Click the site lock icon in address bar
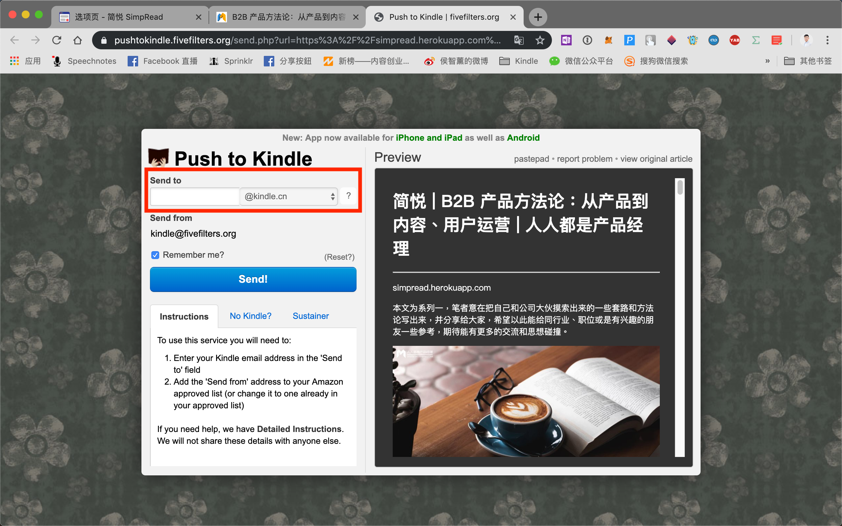This screenshot has width=842, height=526. [104, 40]
